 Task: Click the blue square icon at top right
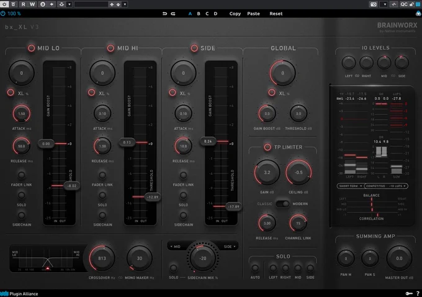coord(418,4)
